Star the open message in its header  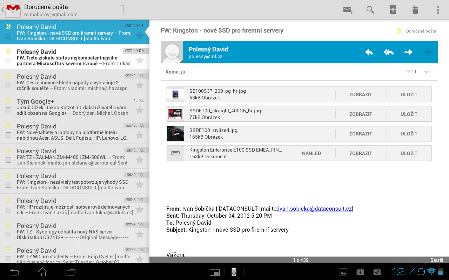[428, 52]
